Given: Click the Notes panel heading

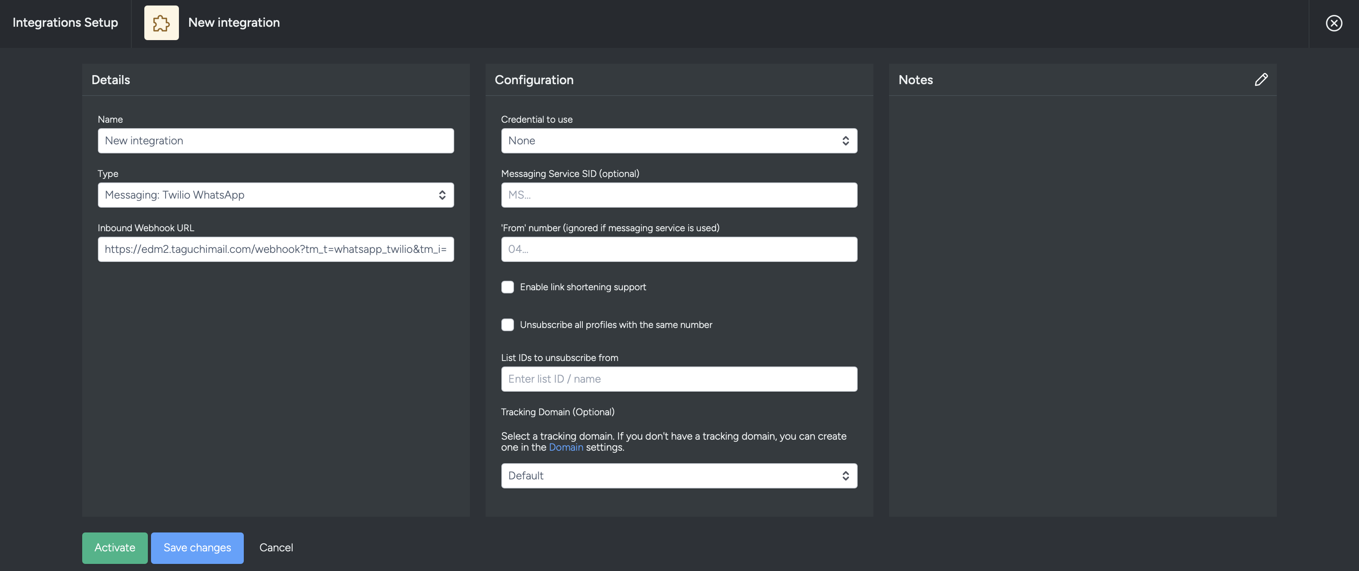Looking at the screenshot, I should coord(916,80).
